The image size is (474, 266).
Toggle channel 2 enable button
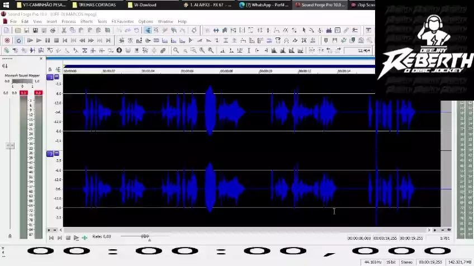point(50,154)
